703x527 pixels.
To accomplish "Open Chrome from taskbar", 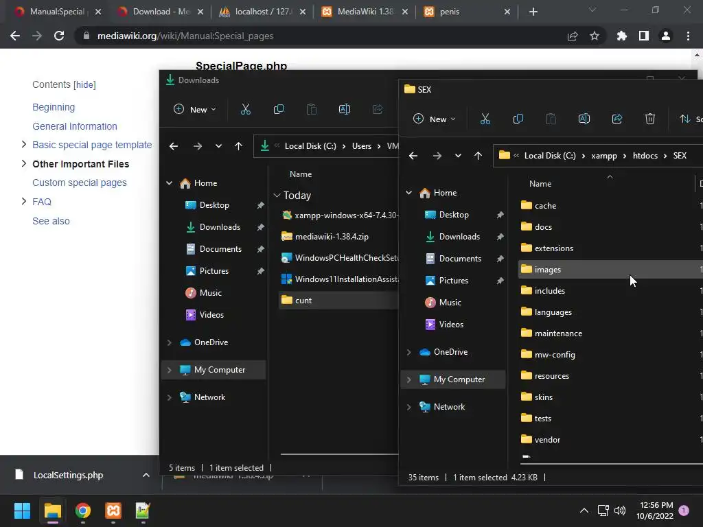I will (x=83, y=511).
